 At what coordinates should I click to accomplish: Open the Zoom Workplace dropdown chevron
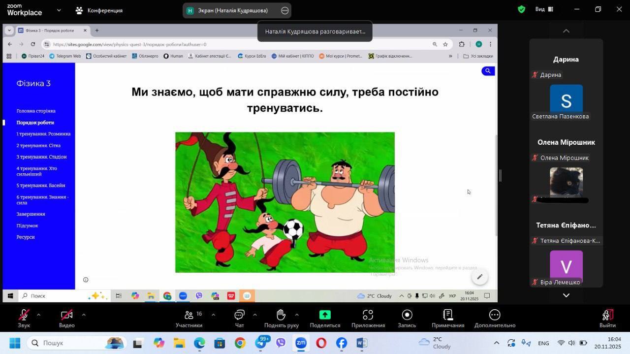click(59, 10)
